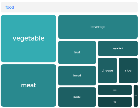Click the 'cheese' text label

pos(107,70)
